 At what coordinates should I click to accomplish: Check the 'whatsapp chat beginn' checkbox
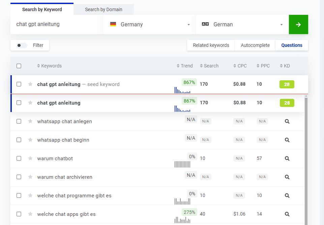(x=19, y=140)
